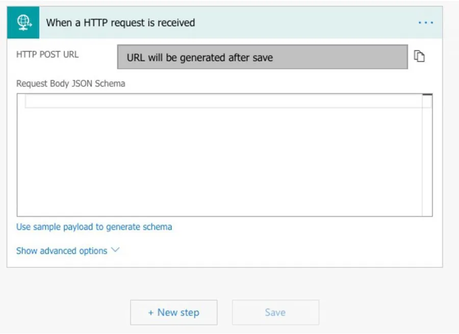Show advanced options for the trigger
This screenshot has height=334, width=459.
(62, 251)
